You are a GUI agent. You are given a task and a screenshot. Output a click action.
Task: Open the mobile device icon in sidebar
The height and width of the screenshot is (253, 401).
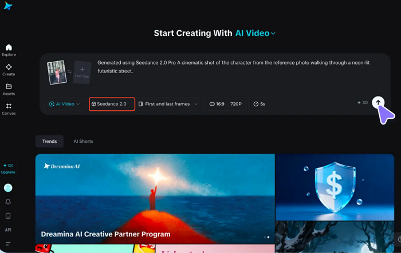tap(8, 216)
